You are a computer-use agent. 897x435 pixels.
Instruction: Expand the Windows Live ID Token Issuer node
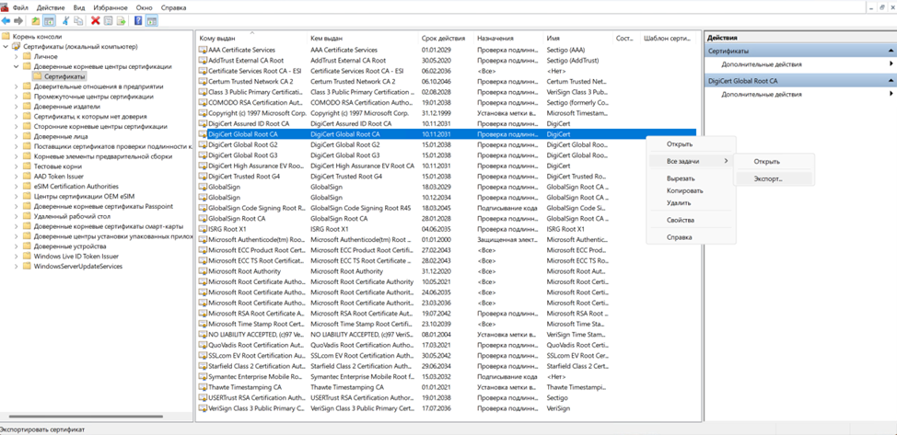[x=16, y=256]
